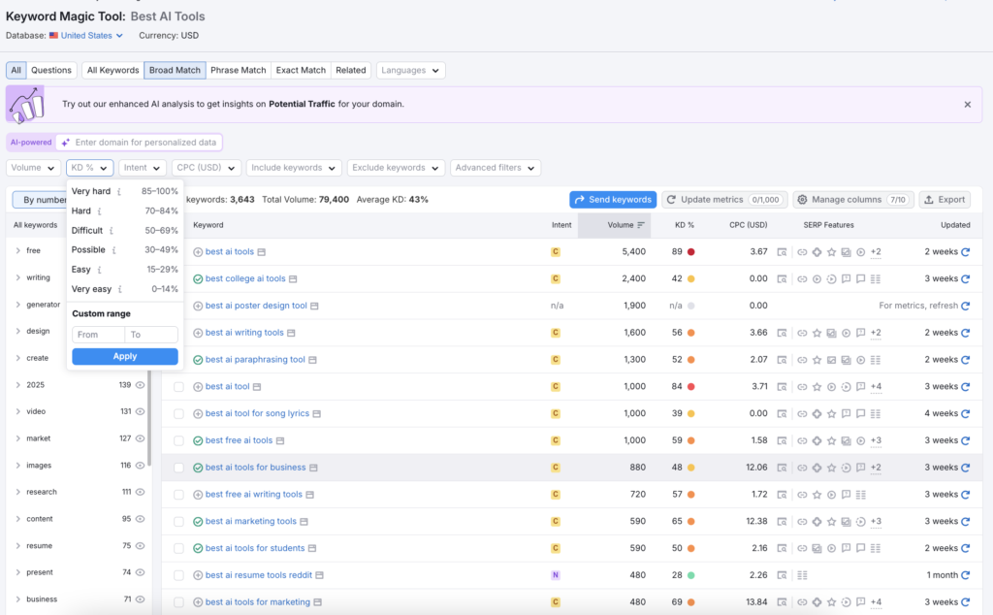Image resolution: width=993 pixels, height=615 pixels.
Task: Show +4 more SERP features for best ai tool
Action: (876, 386)
